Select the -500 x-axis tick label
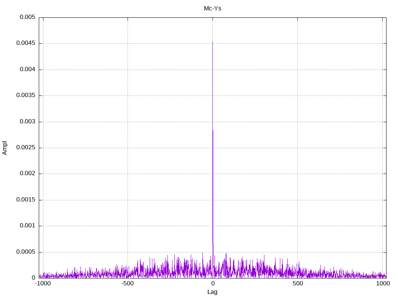The width and height of the screenshot is (397, 297). (x=128, y=283)
